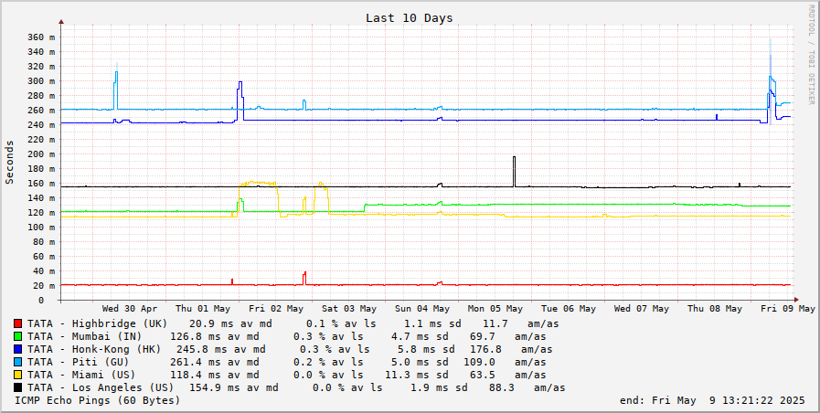The image size is (820, 413).
Task: Click the '100 m' y-axis label
Action: coord(41,227)
